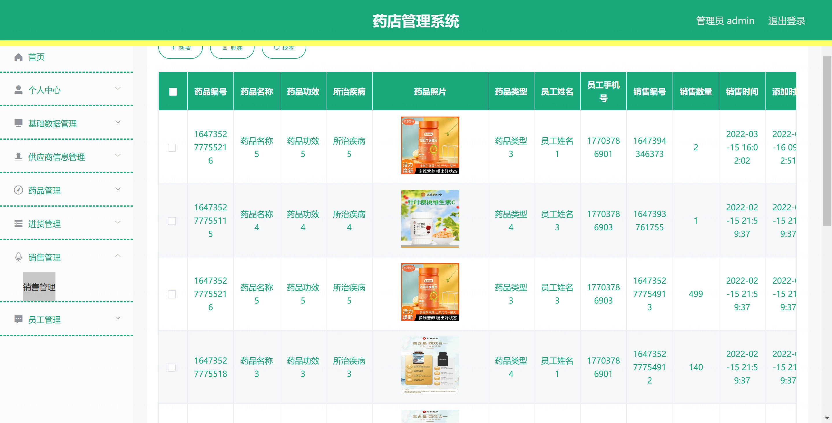832x423 pixels.
Task: Click the 药品照片 column header
Action: tap(430, 92)
